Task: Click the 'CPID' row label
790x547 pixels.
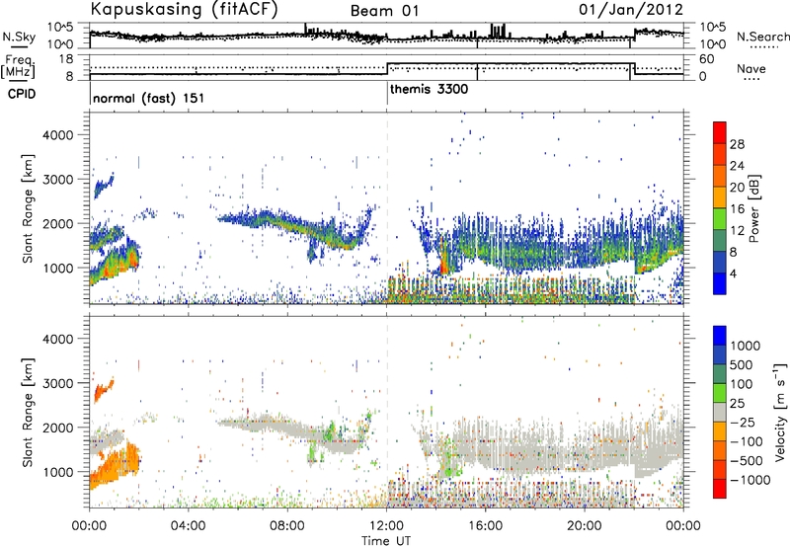Action: 22,94
